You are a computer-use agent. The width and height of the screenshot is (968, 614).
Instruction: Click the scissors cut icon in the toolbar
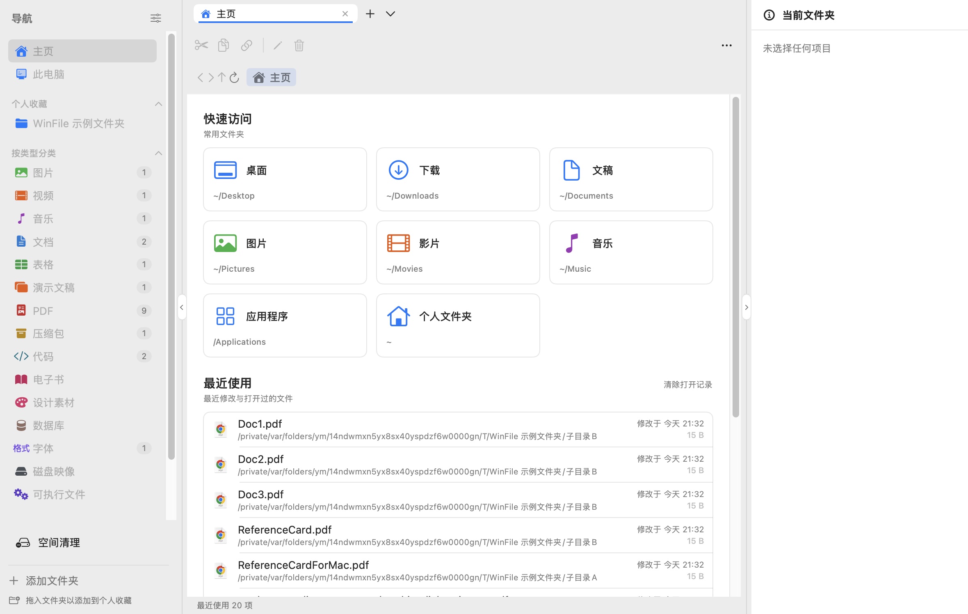(x=201, y=45)
